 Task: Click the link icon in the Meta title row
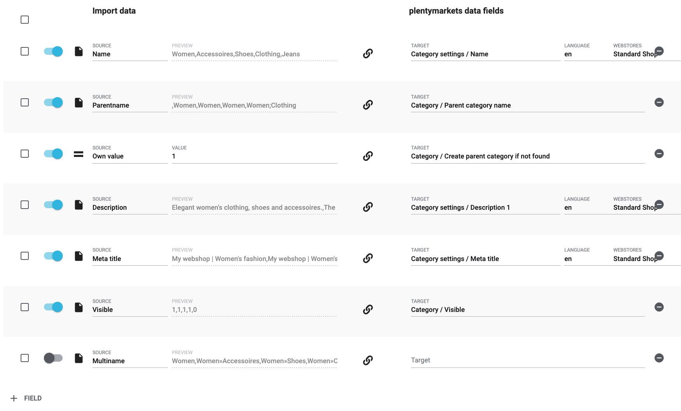[368, 258]
